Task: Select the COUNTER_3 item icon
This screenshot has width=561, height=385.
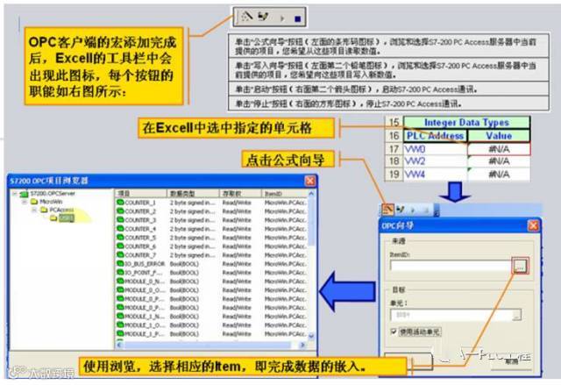Action: 120,220
